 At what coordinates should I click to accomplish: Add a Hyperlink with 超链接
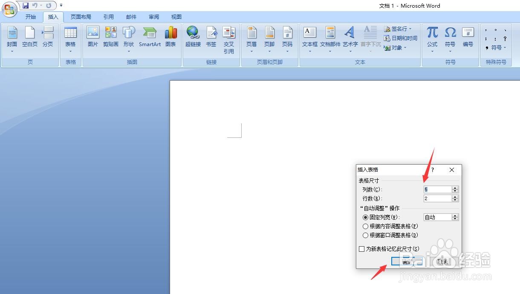pos(193,38)
